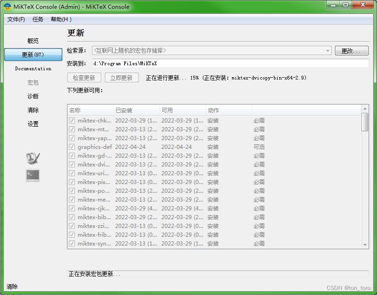Open the 清除 cleanup sidebar page
The width and height of the screenshot is (377, 295).
(33, 110)
